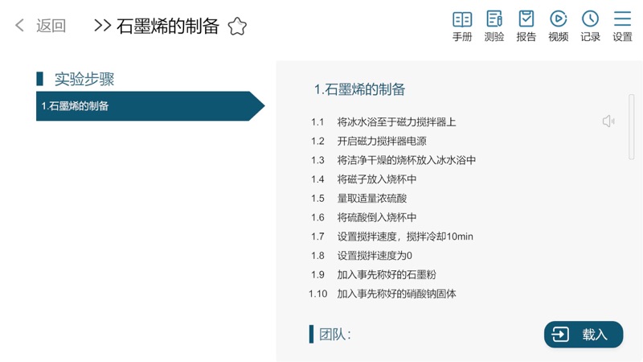Viewport: 643px width, 362px height.
Task: Select step 1.石墨烯的制备 in sidebar
Action: (150, 106)
